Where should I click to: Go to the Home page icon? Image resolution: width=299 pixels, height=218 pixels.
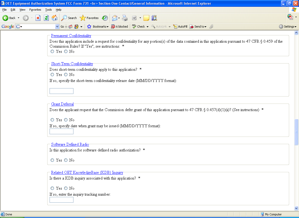[55, 18]
